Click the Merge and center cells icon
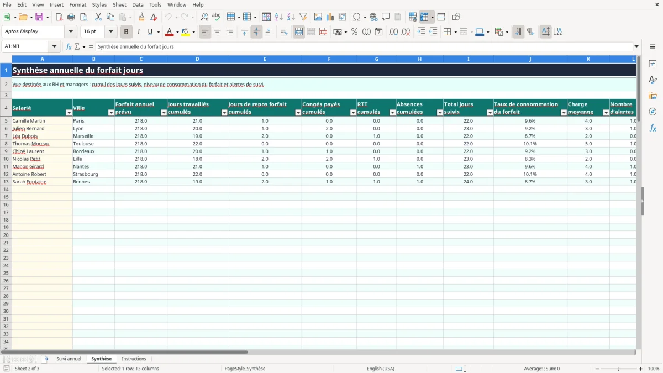This screenshot has width=663, height=373. point(299,32)
